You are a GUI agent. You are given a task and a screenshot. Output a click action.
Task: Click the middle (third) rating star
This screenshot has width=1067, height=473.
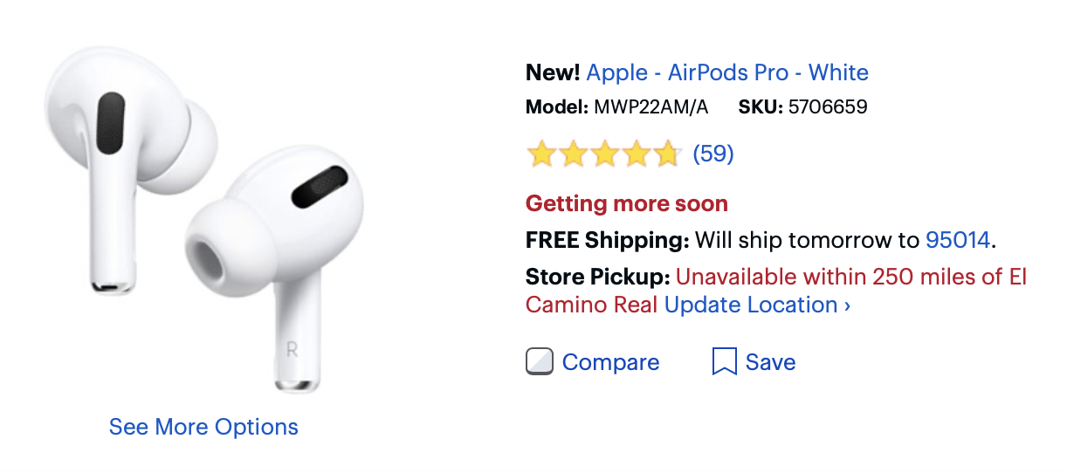603,155
